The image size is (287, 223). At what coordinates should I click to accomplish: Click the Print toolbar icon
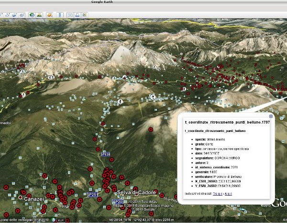point(77,15)
